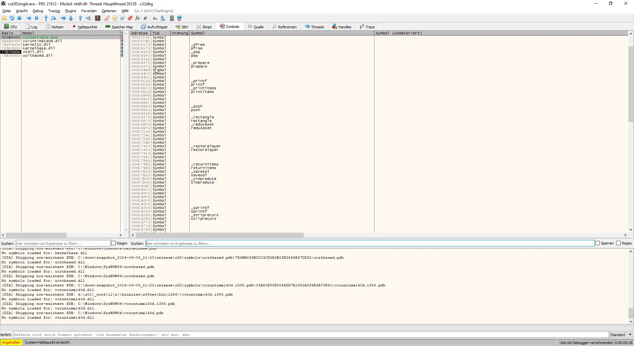The height and width of the screenshot is (346, 634).
Task: Click the Befehl command input field
Action: point(311,335)
